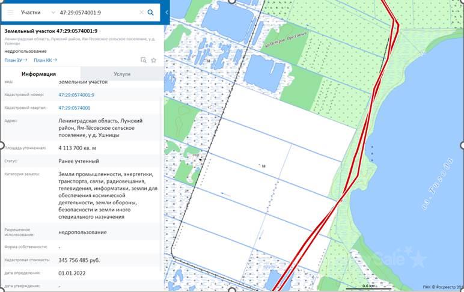Click the ПКК © Росреестр attribution text

click(442, 286)
